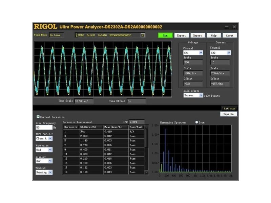Generate a report with Report button
271x203 pixels.
[197, 36]
